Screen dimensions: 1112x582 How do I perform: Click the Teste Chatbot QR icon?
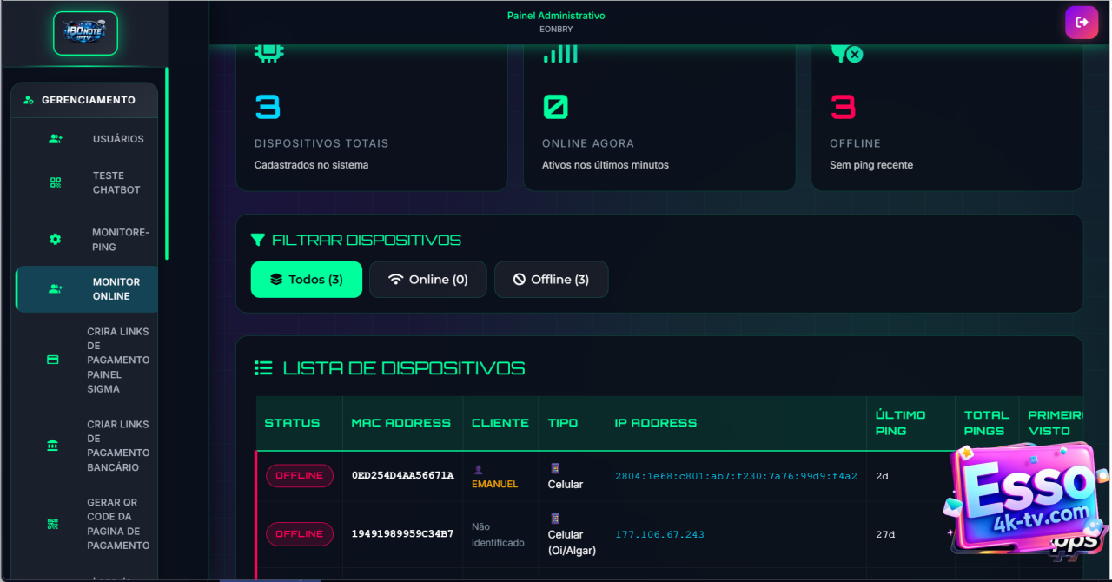(56, 182)
